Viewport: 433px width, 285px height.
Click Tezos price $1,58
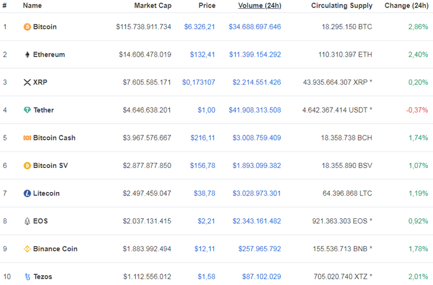pyautogui.click(x=206, y=277)
